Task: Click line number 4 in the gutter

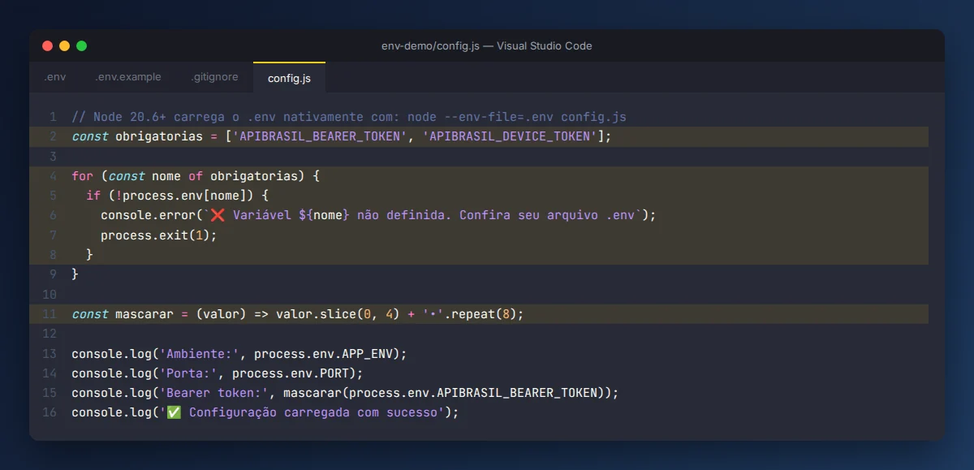Action: coord(53,176)
